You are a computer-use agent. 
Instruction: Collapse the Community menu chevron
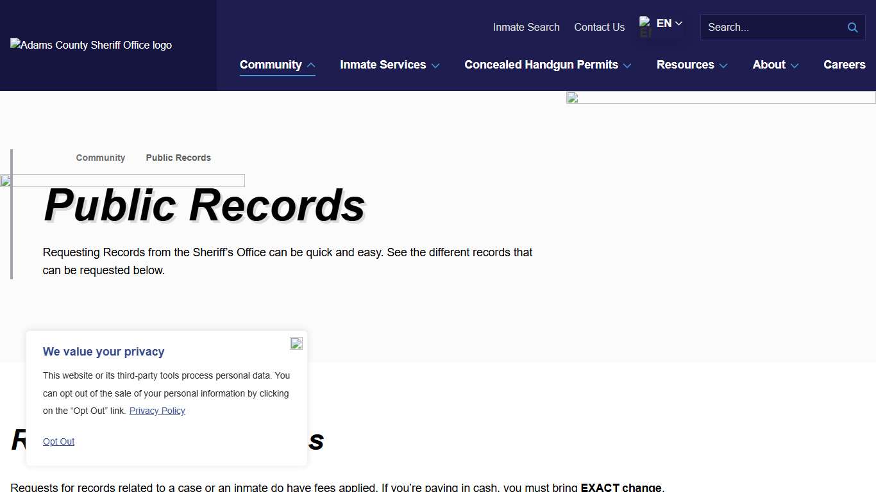tap(310, 65)
